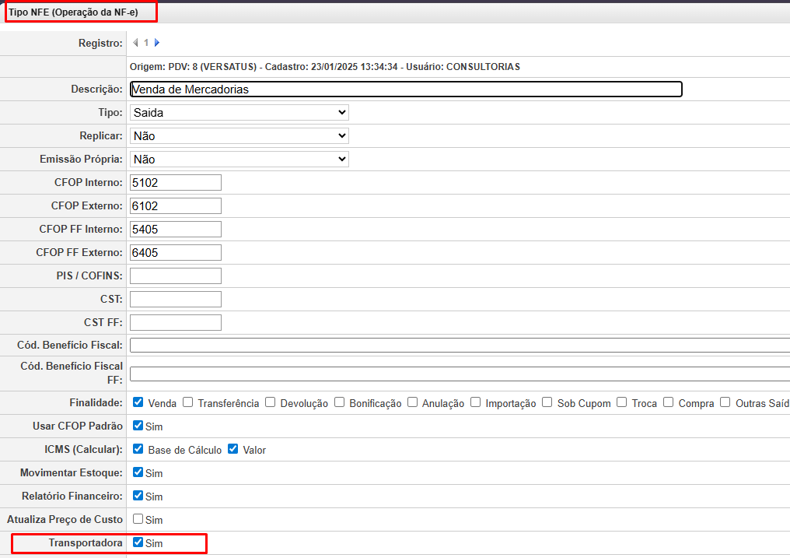Expand the Replicar dropdown
The height and width of the screenshot is (558, 790).
coord(239,136)
